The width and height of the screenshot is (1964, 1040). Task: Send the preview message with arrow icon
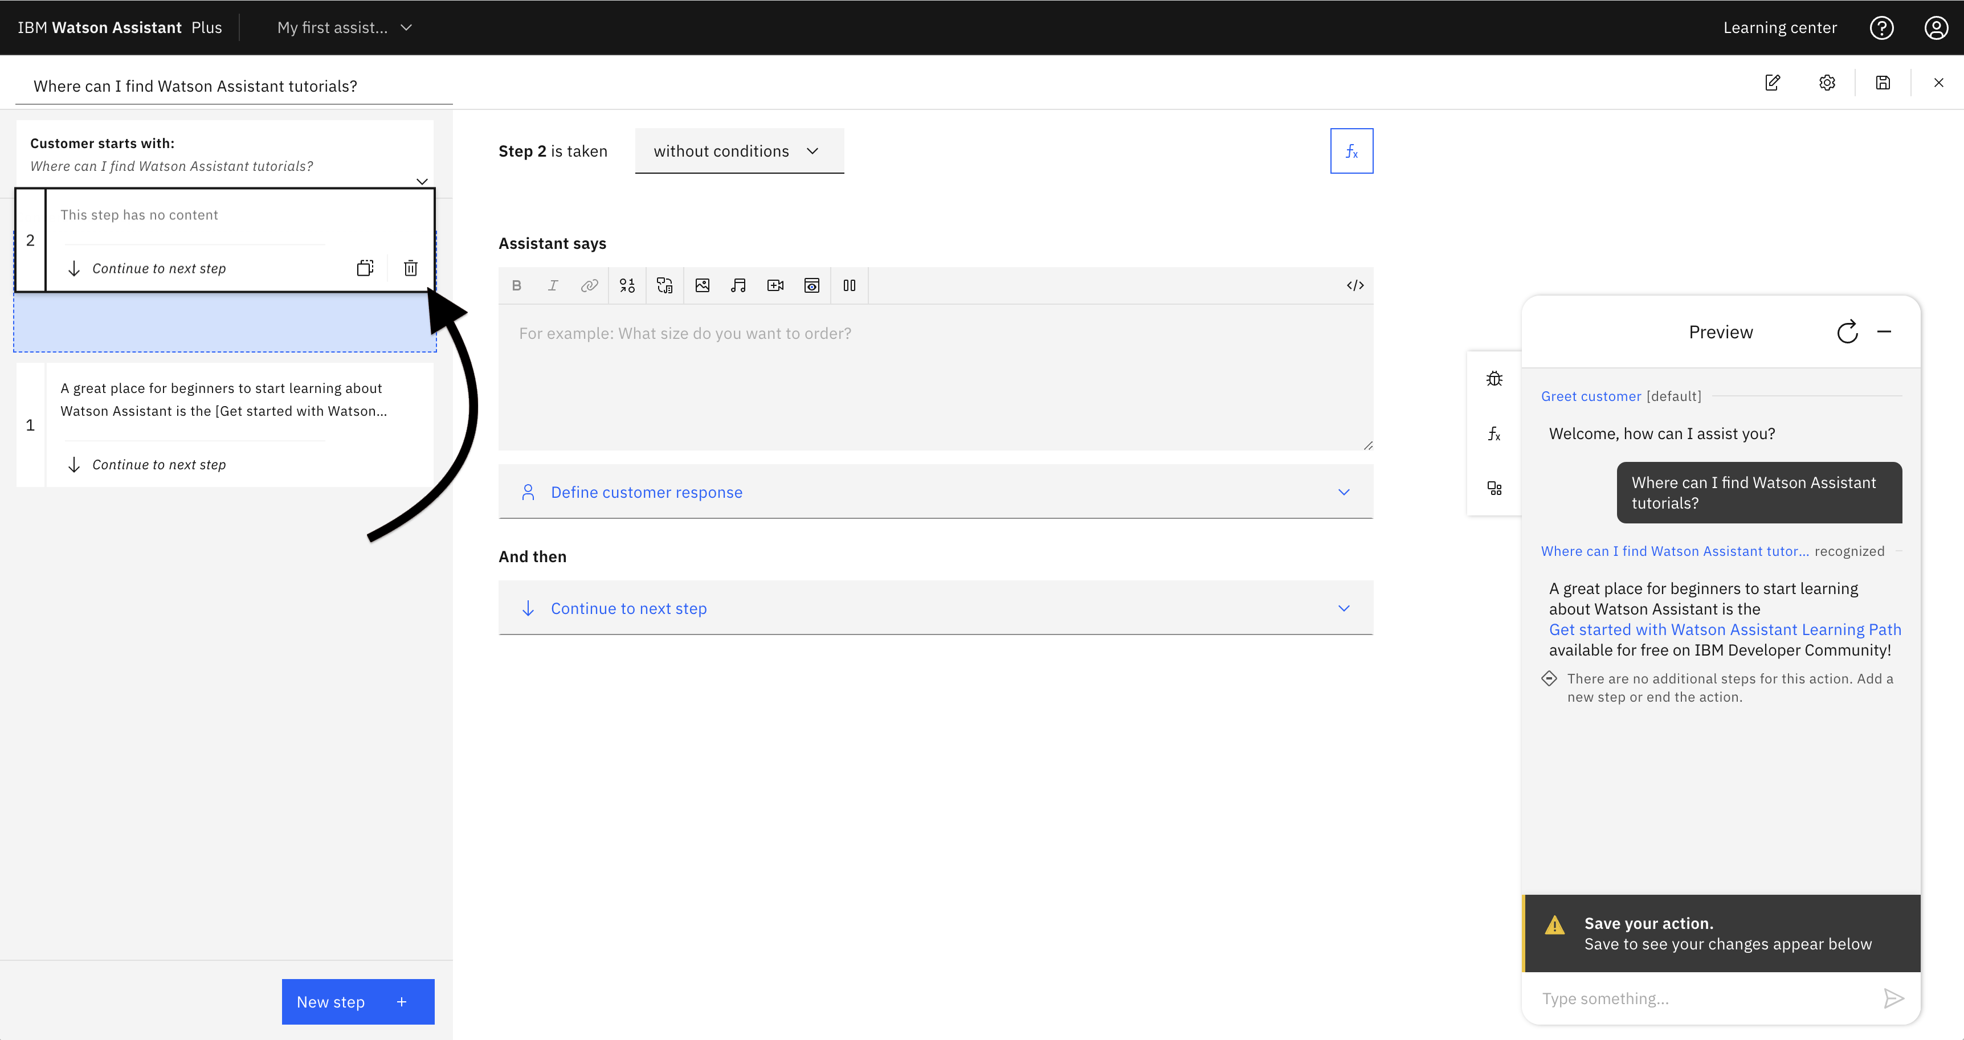click(x=1894, y=998)
